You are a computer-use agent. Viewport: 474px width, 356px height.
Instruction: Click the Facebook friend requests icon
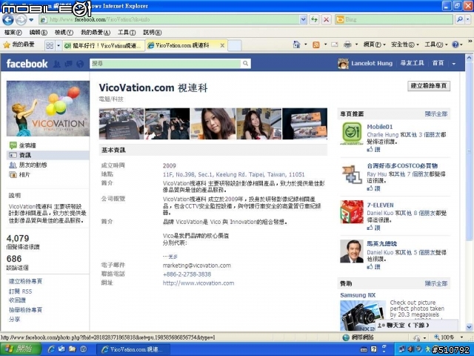[x=57, y=64]
